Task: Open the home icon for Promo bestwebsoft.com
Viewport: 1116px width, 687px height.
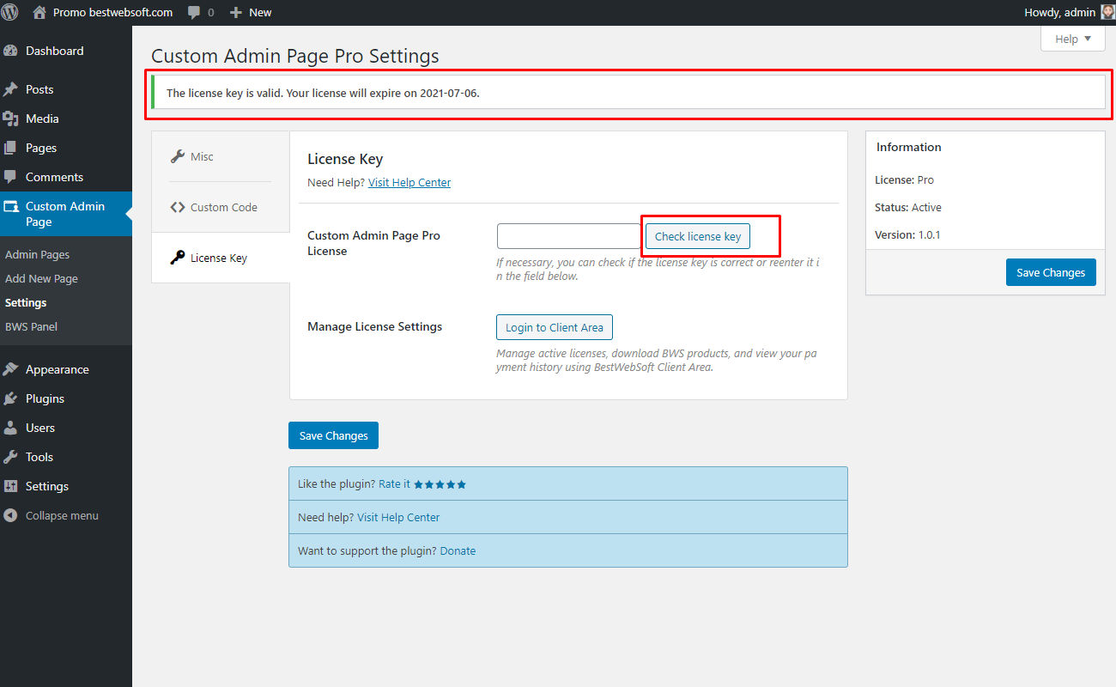Action: point(39,12)
